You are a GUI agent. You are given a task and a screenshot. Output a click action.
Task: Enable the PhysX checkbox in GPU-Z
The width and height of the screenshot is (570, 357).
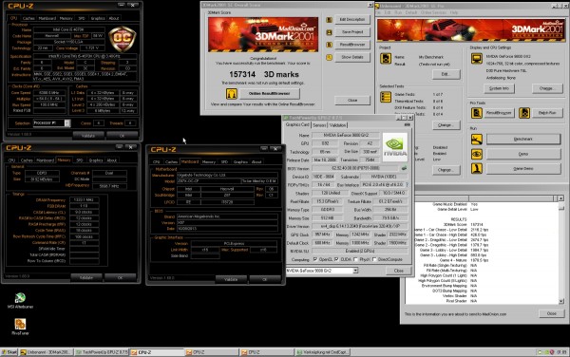coord(355,259)
